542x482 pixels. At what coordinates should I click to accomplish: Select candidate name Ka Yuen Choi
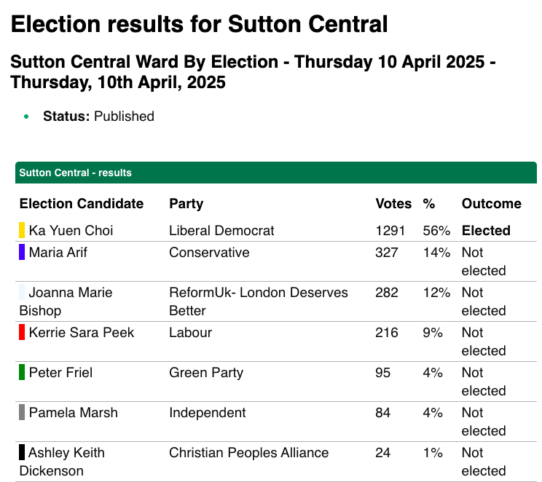tap(71, 231)
